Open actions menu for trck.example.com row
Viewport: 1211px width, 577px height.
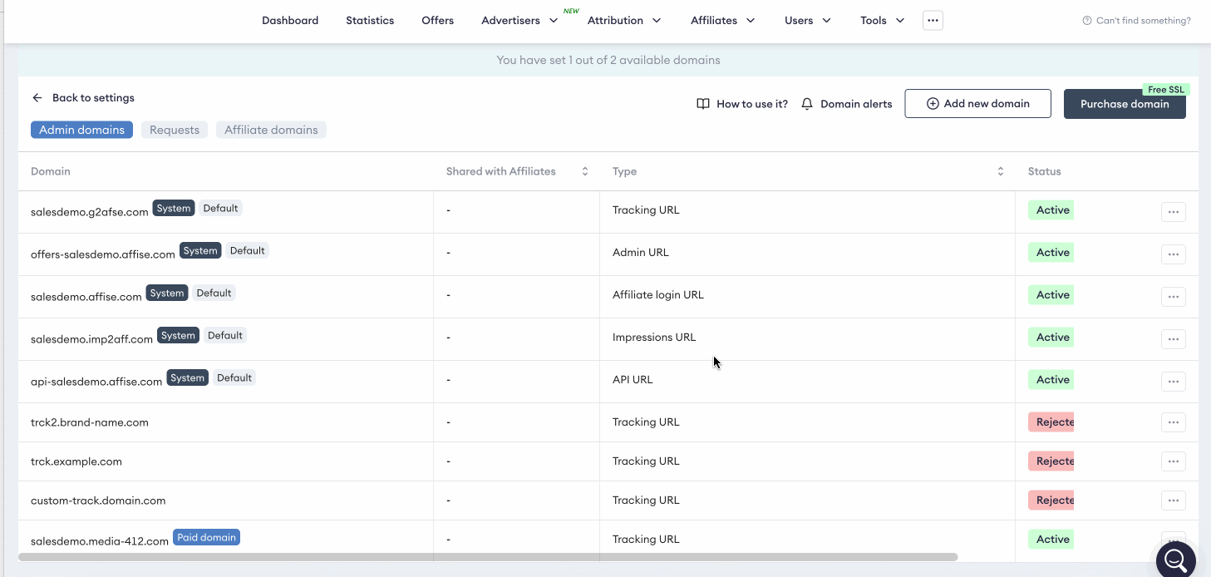(1173, 461)
